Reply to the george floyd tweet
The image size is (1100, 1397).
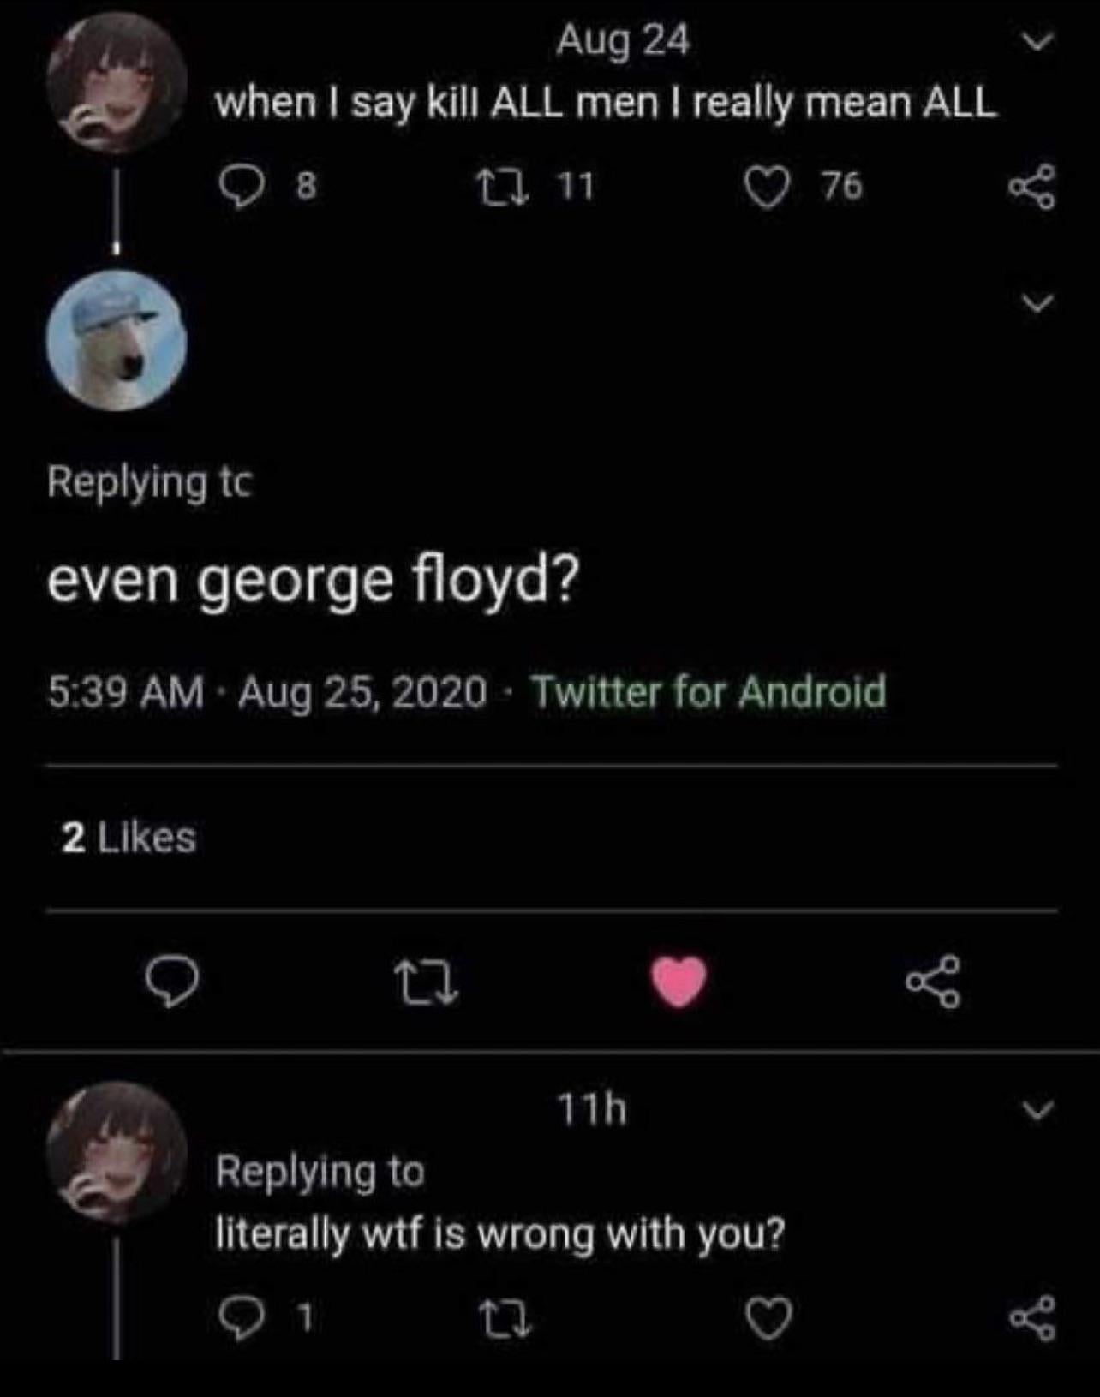pos(172,982)
